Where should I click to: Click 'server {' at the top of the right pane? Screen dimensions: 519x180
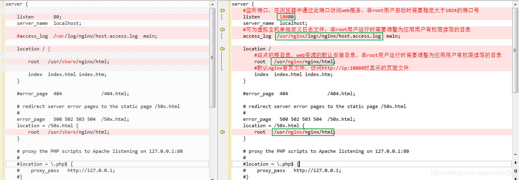243,4
